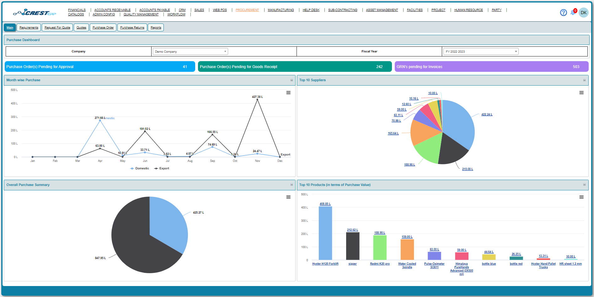594x297 pixels.
Task: Click the help question mark icon
Action: tap(564, 13)
